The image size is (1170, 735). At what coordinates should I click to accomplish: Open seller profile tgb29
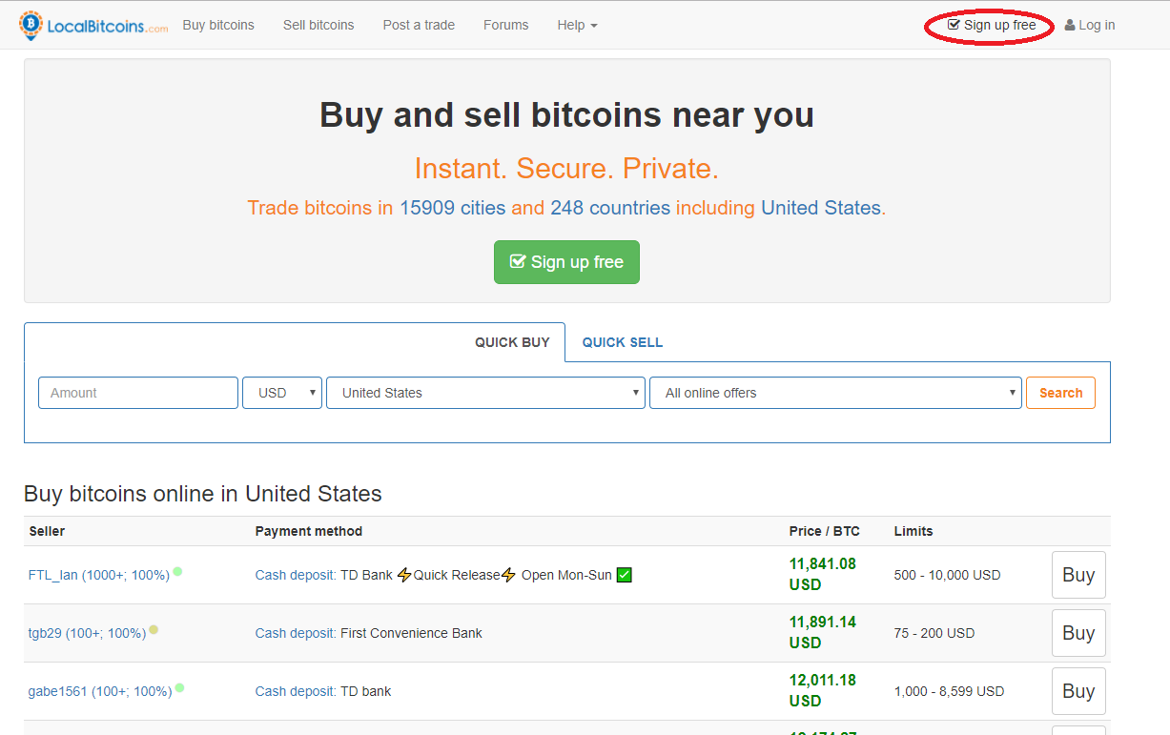pyautogui.click(x=46, y=633)
